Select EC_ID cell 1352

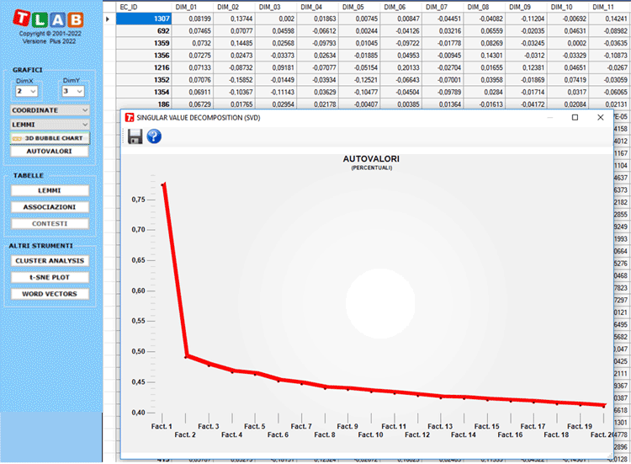pyautogui.click(x=144, y=80)
